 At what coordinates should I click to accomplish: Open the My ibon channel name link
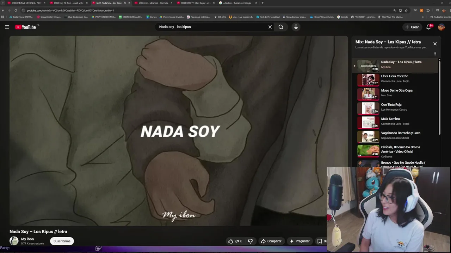(27, 239)
